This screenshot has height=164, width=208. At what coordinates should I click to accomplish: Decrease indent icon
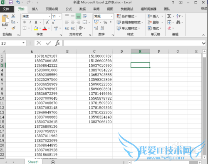click(x=67, y=28)
